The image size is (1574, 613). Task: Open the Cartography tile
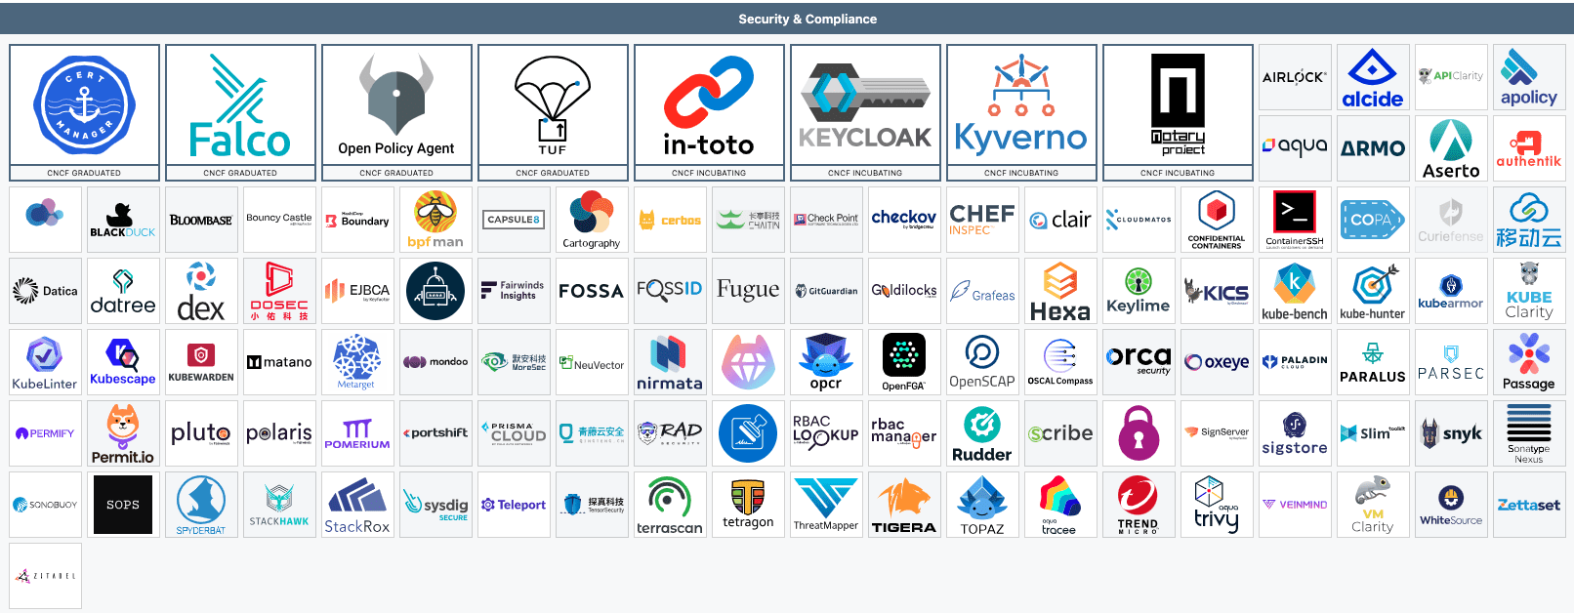pos(592,220)
